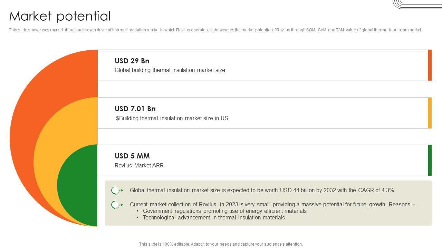Viewport: 442px width, 248px height.
Task: Click the "Market potential" slide title
Action: (60, 16)
